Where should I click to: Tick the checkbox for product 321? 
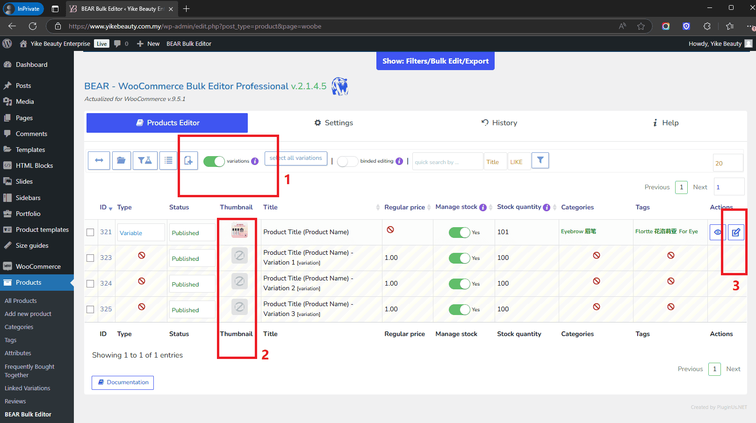point(90,232)
